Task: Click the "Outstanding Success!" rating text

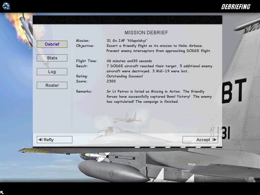Action: 125,76
